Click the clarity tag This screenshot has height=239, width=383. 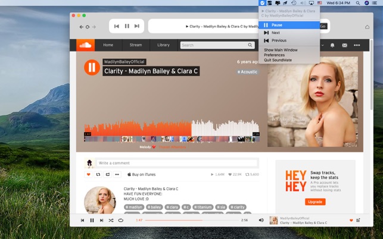[x=238, y=207]
